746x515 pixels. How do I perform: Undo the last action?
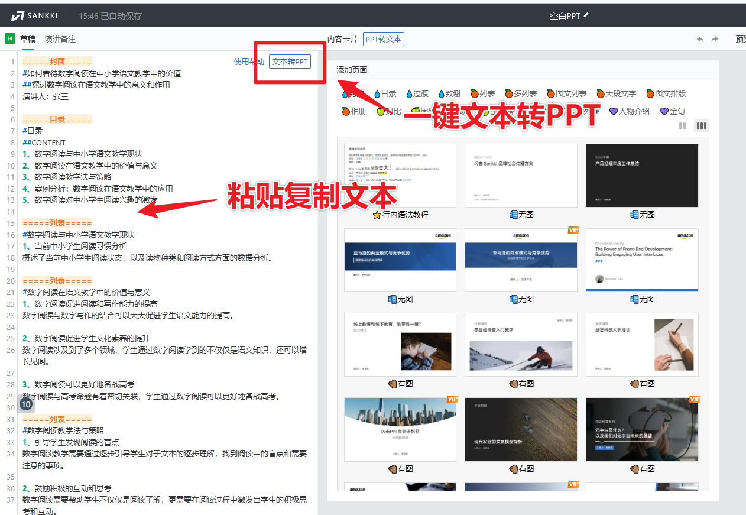coord(700,40)
